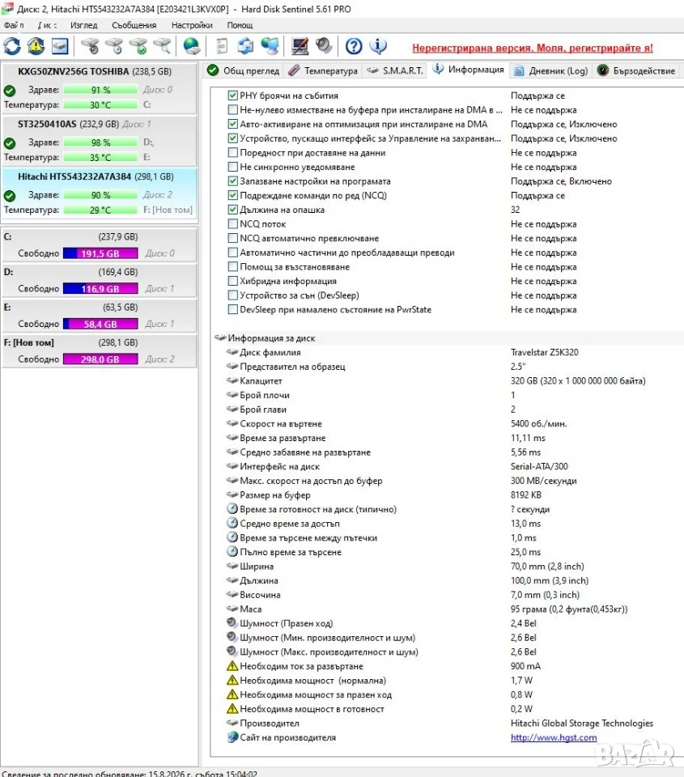Screen dimensions: 684x777
Task: Click the document with blue arrows toolbar icon
Action: pos(245,47)
